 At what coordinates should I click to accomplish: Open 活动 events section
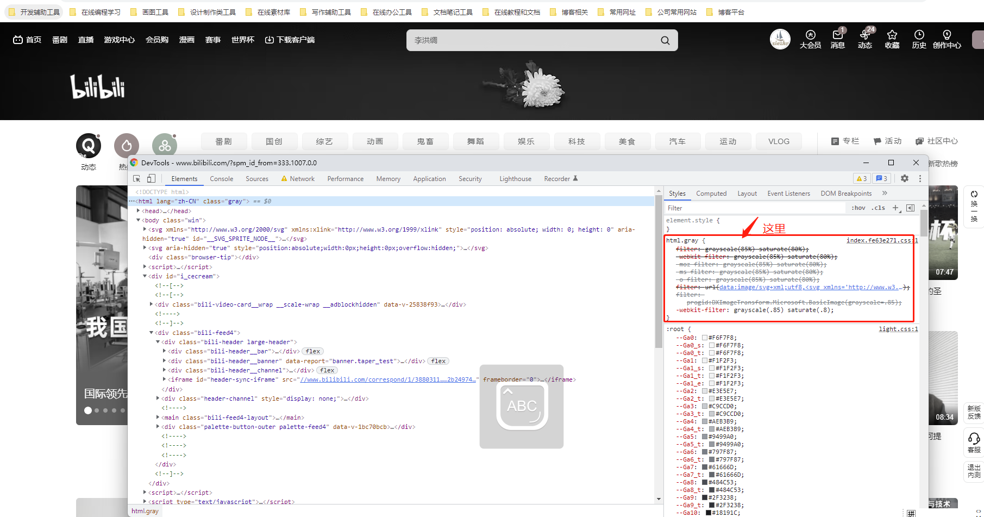coord(887,141)
